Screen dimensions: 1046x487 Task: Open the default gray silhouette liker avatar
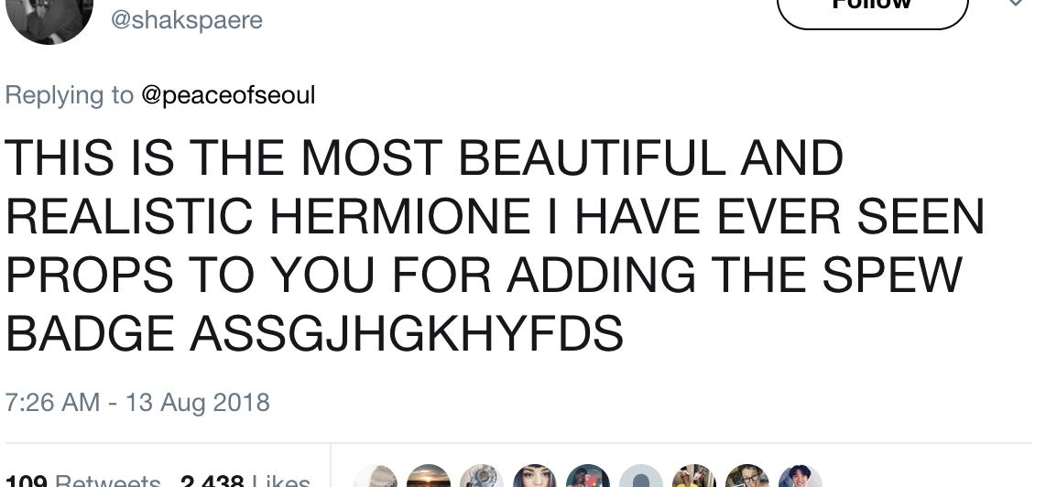click(x=641, y=478)
